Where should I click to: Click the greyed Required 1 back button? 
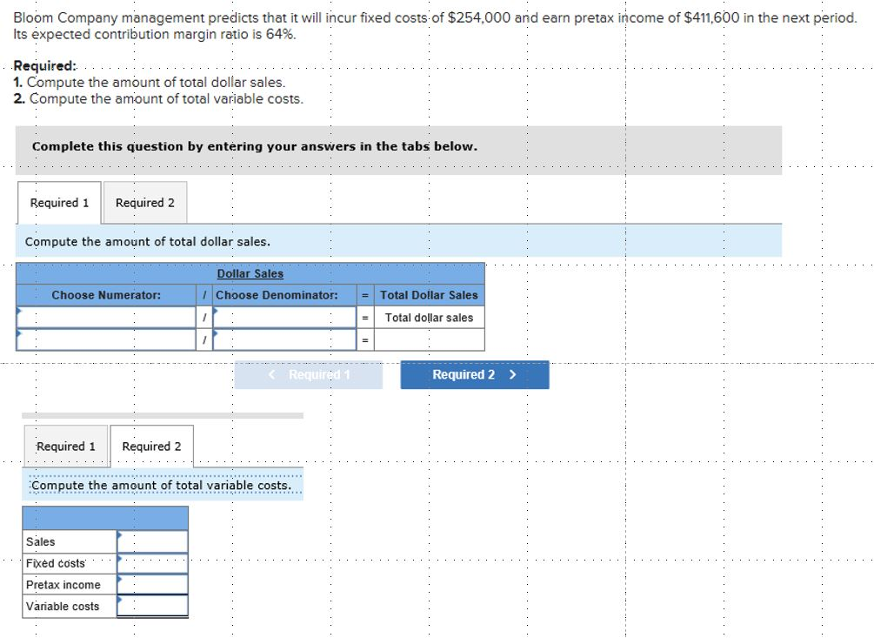(x=308, y=375)
